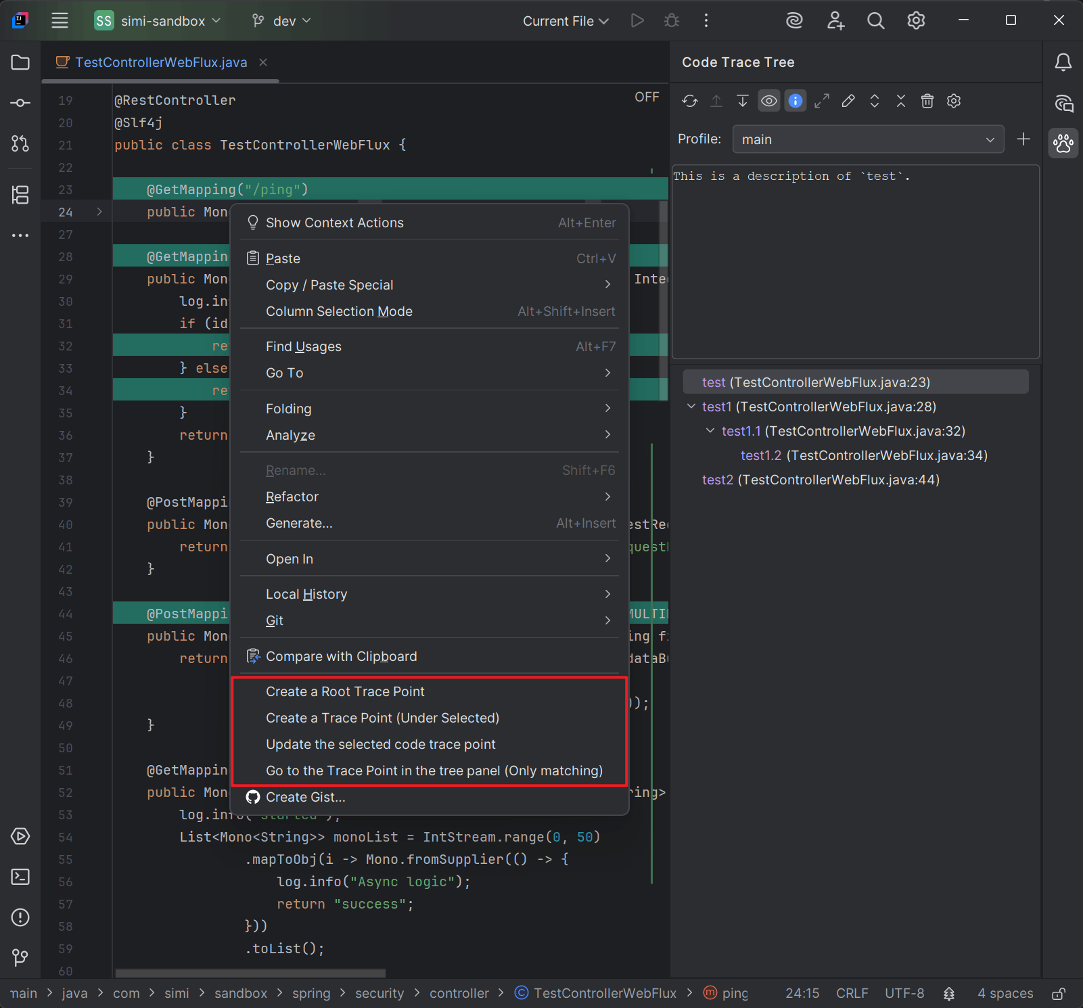
Task: Delete trace point with trash icon
Action: (927, 101)
